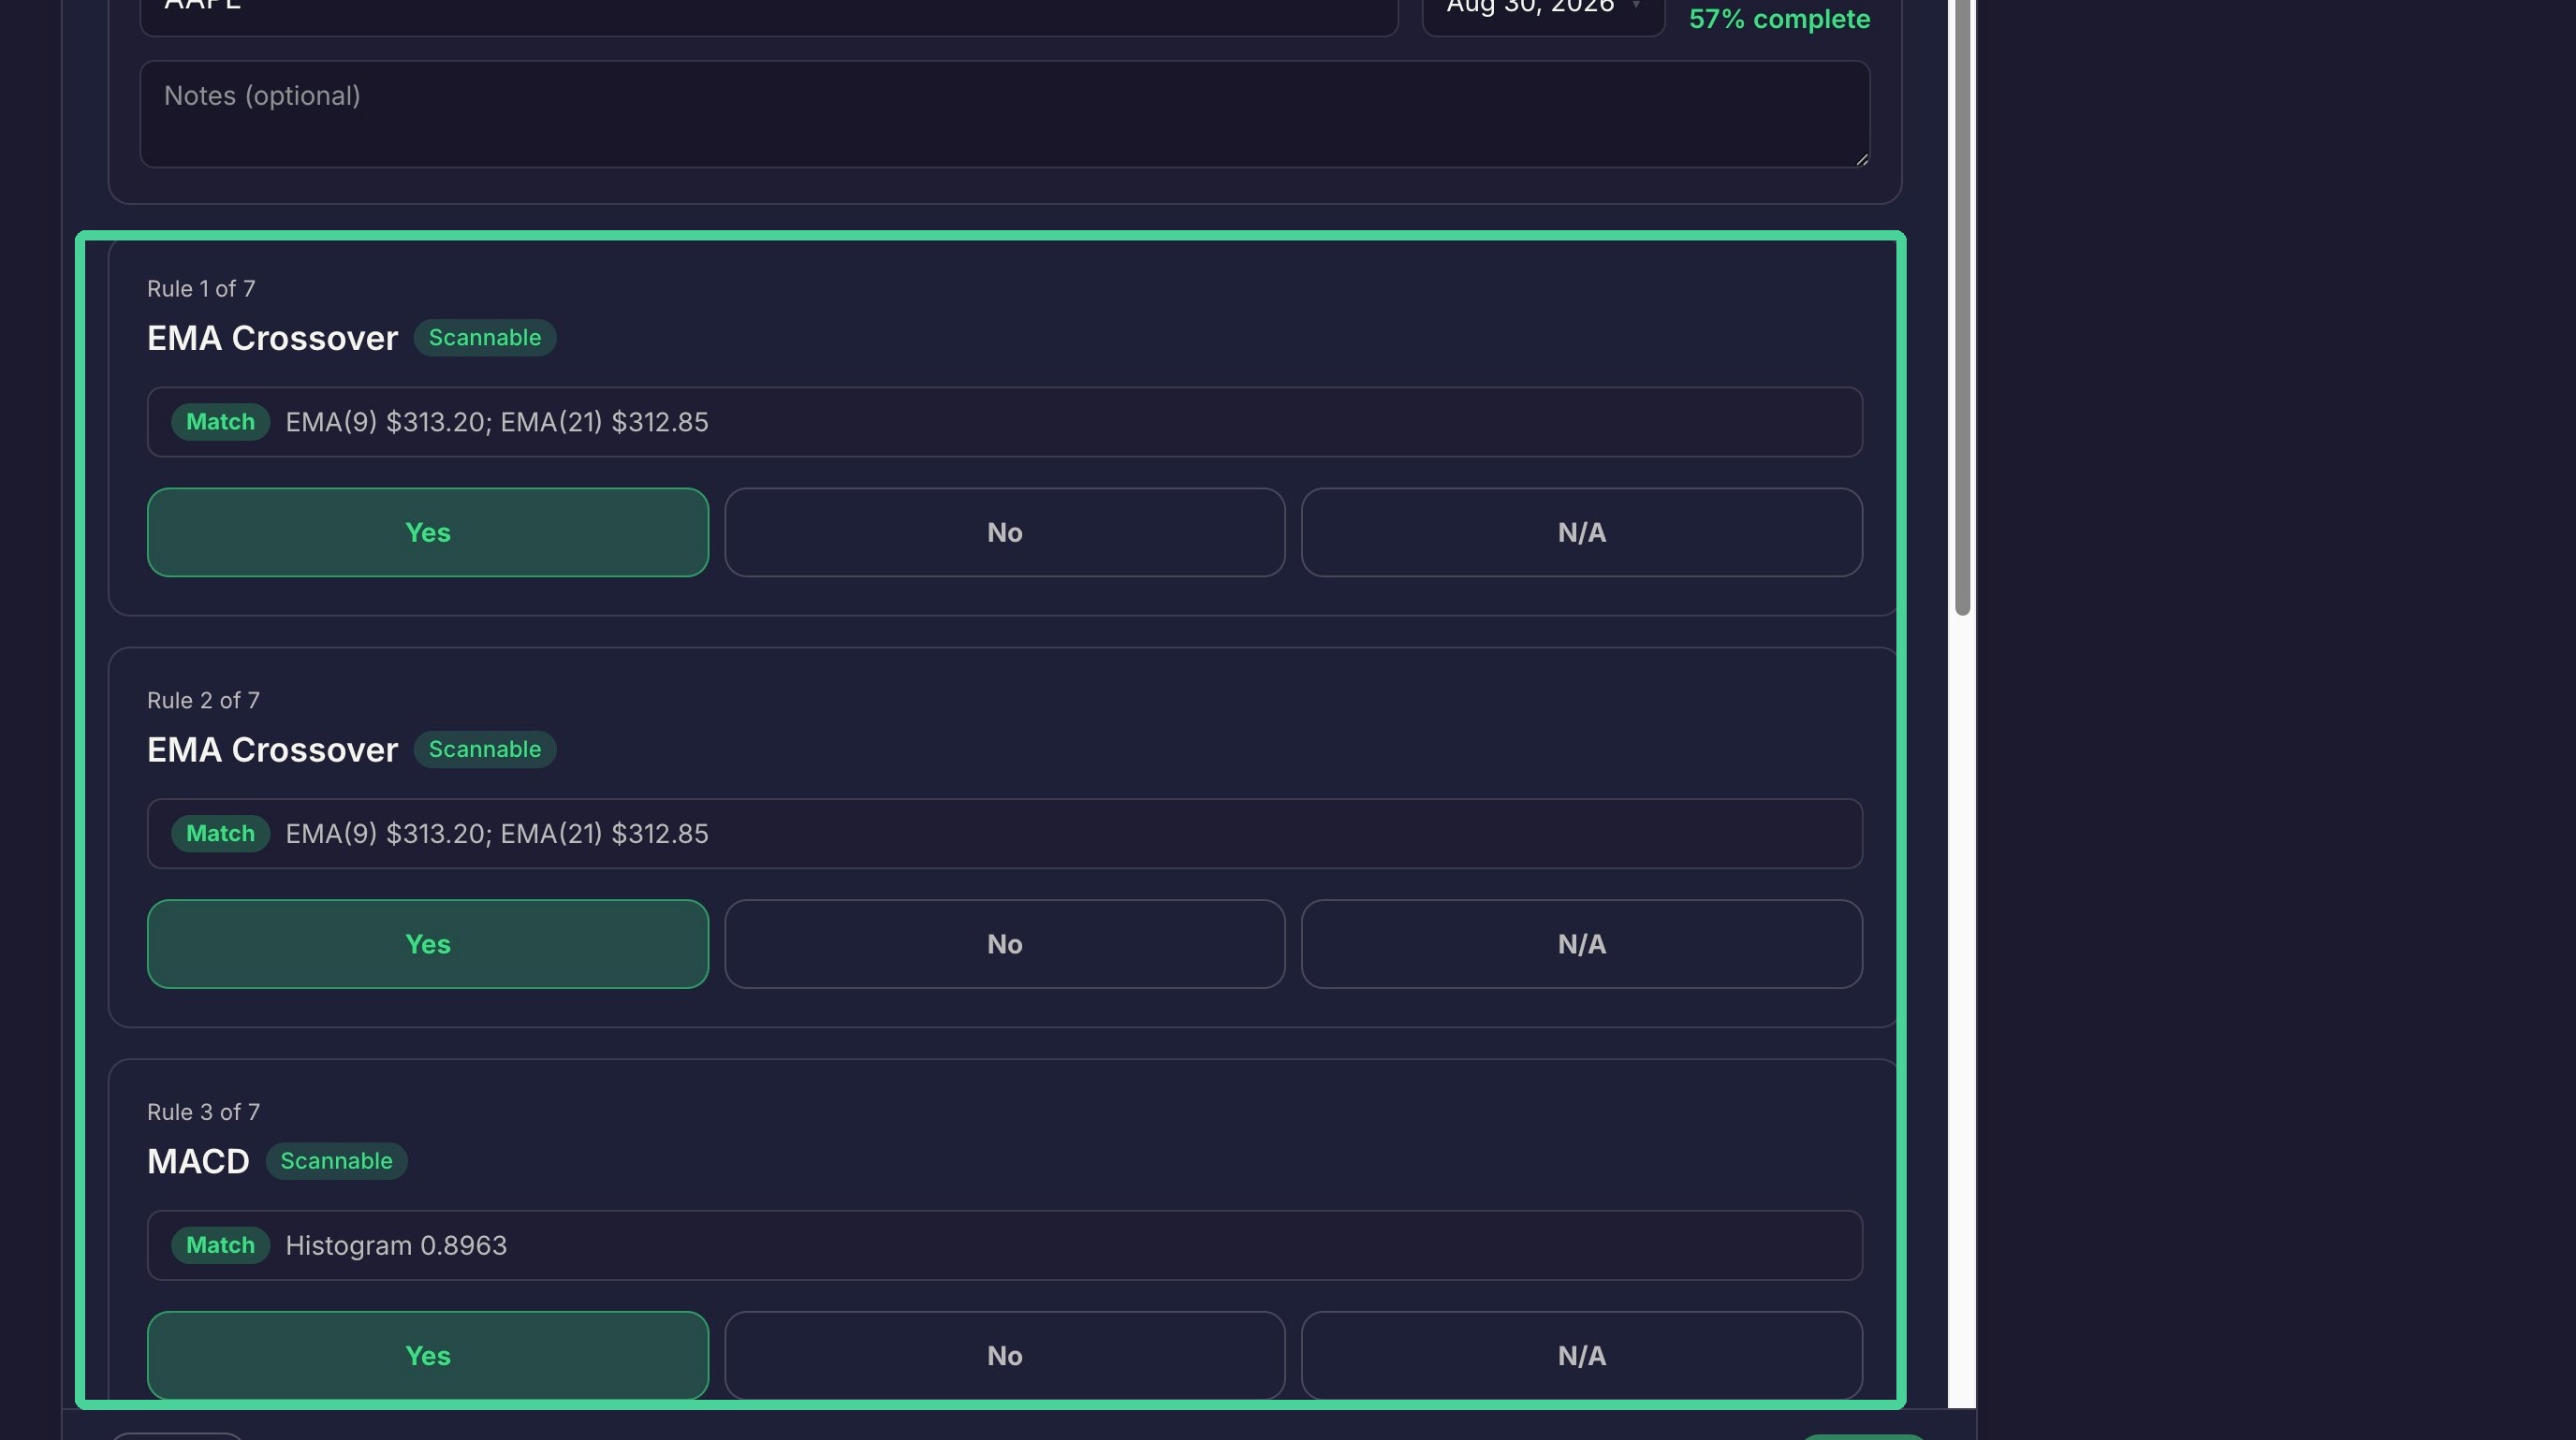The width and height of the screenshot is (2576, 1440).
Task: Click the Scannable badge next to MACD
Action: (336, 1161)
